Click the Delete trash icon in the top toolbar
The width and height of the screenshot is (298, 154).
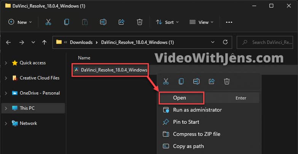click(x=140, y=22)
